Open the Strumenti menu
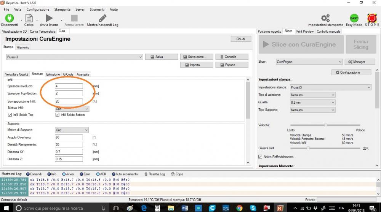The width and height of the screenshot is (381, 212). coord(97,9)
